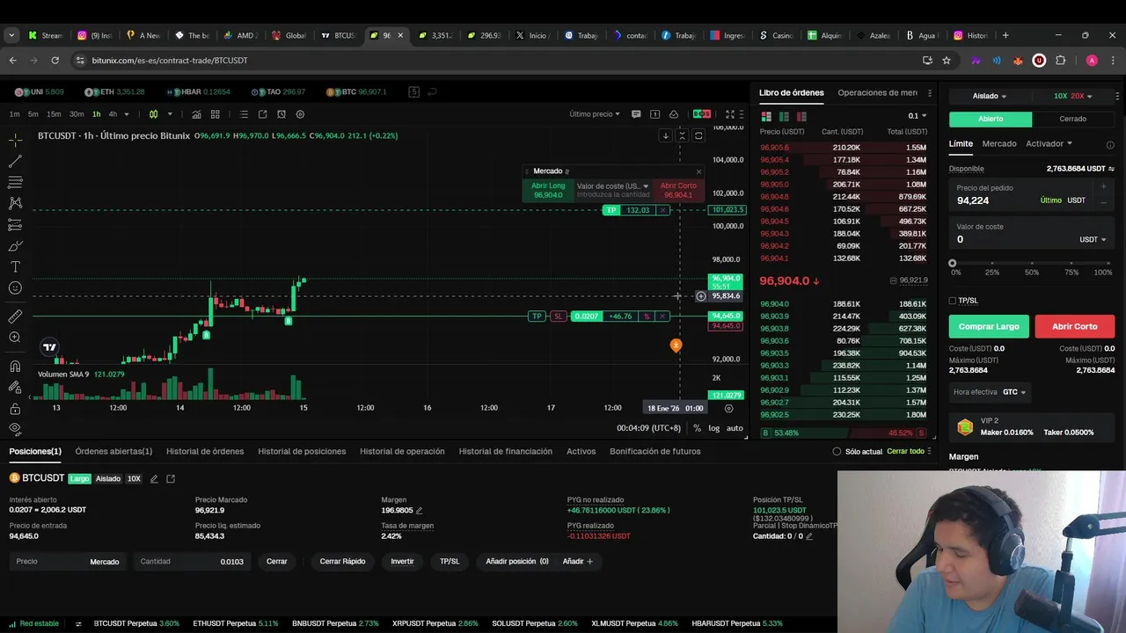Take chart snapshot with cloud icon
Image resolution: width=1126 pixels, height=633 pixels.
pos(674,114)
